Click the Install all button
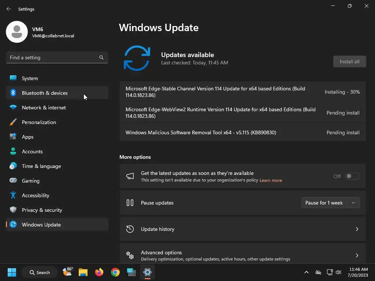375x281 pixels. pyautogui.click(x=349, y=61)
